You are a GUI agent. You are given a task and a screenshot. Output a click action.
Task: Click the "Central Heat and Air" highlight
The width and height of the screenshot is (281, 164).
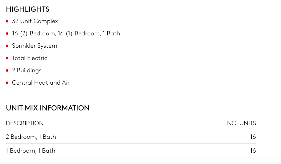coord(41,83)
